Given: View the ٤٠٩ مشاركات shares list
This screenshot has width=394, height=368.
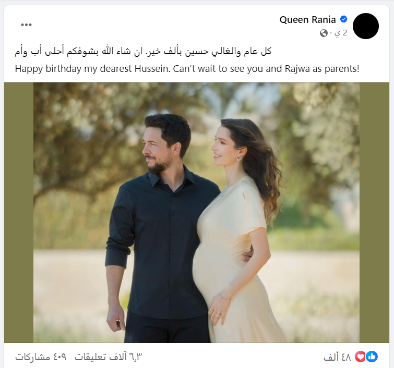Looking at the screenshot, I should pos(41,357).
